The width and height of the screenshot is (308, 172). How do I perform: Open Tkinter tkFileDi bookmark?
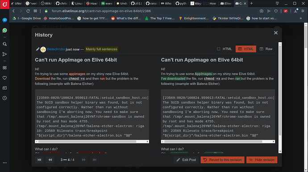pos(228,18)
